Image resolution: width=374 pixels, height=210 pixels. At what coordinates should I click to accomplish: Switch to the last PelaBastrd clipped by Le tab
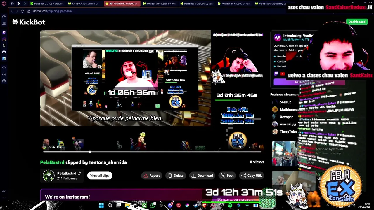(x=272, y=3)
